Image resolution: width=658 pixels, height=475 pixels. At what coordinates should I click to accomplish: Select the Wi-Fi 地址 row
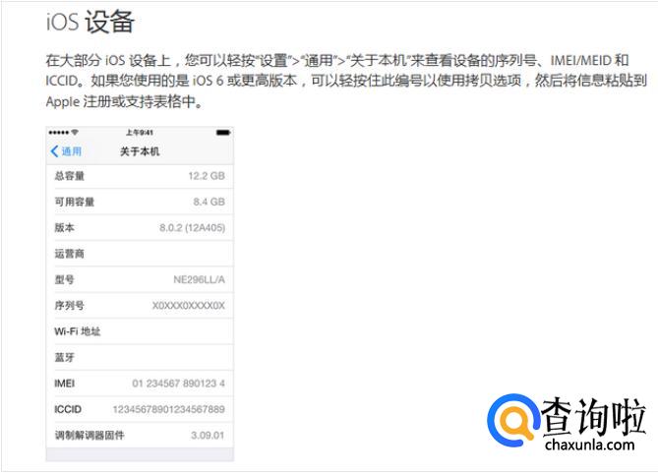(140, 331)
